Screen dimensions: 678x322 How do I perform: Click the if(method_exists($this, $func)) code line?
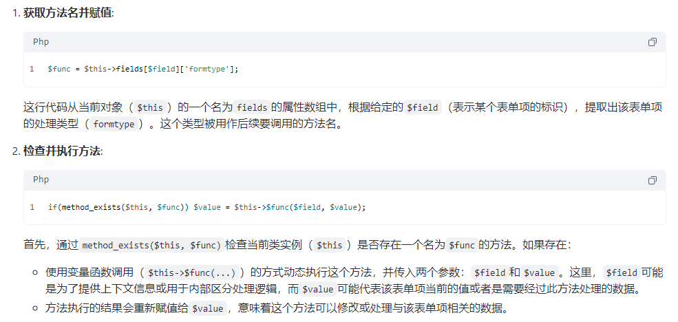[206, 207]
